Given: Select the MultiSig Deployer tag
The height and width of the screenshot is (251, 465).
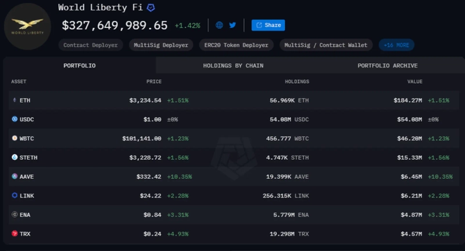Looking at the screenshot, I should [x=161, y=45].
